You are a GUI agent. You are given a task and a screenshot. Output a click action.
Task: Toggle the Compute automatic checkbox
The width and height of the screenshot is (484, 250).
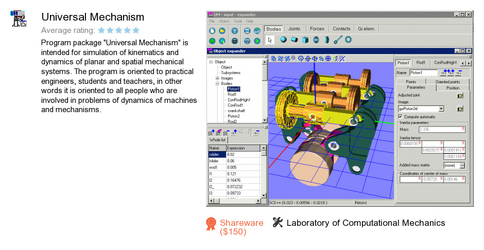pyautogui.click(x=401, y=117)
